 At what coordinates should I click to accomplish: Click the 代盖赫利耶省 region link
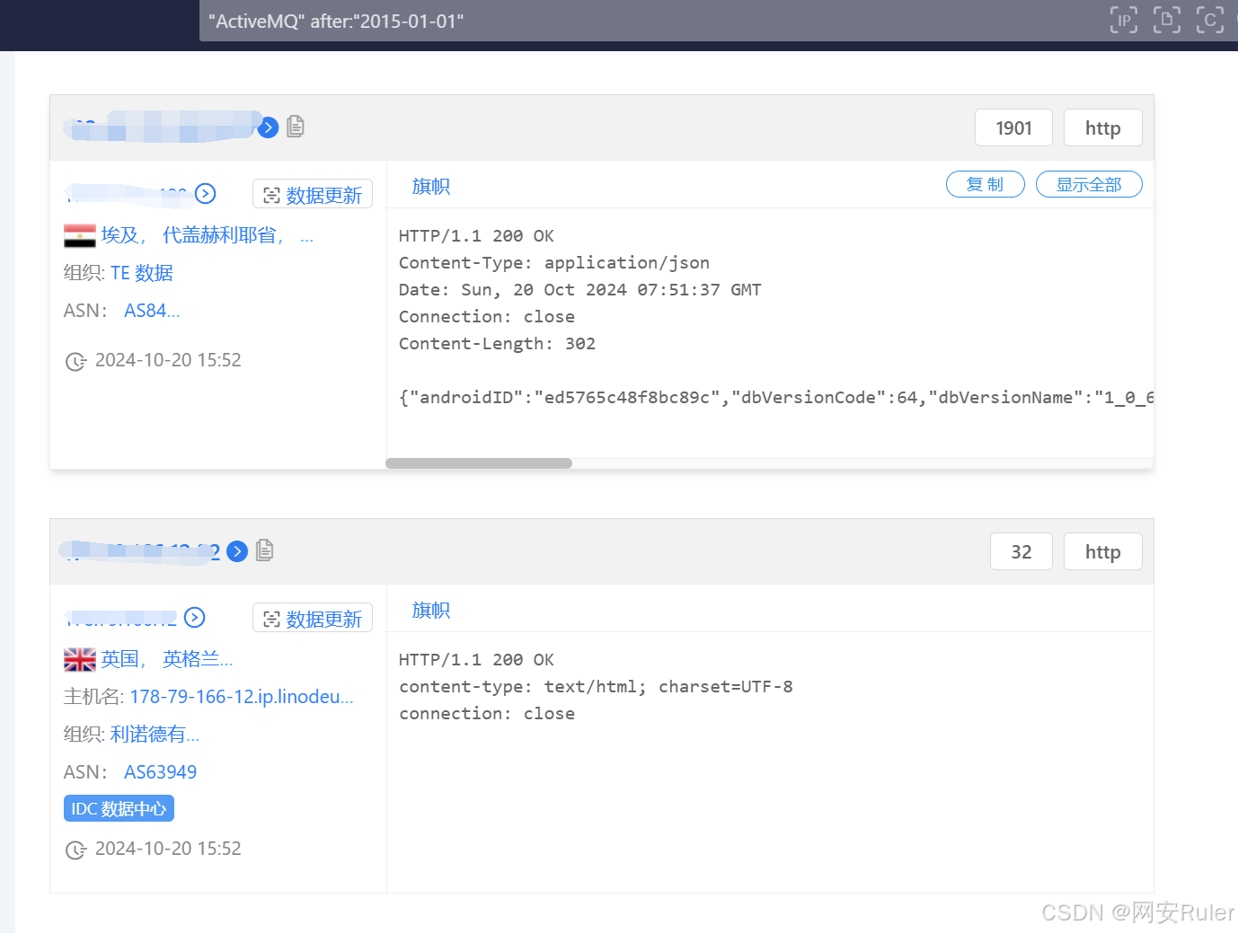pos(219,235)
